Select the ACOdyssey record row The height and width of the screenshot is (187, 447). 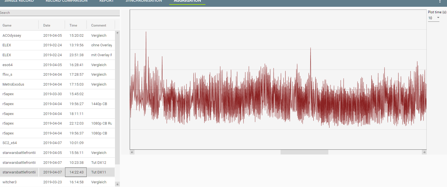click(57, 36)
